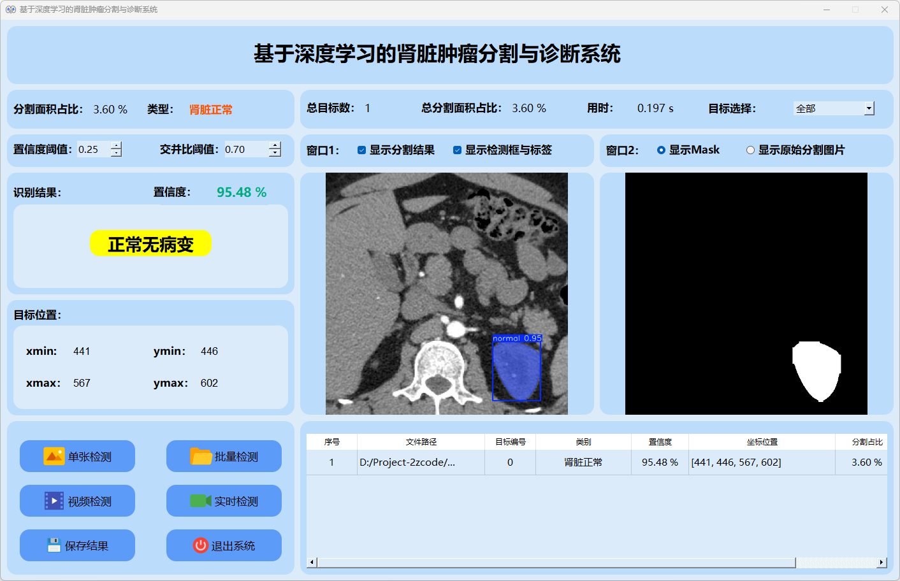Increase the 置信度阈值 value with up arrow
900x581 pixels.
pyautogui.click(x=116, y=146)
